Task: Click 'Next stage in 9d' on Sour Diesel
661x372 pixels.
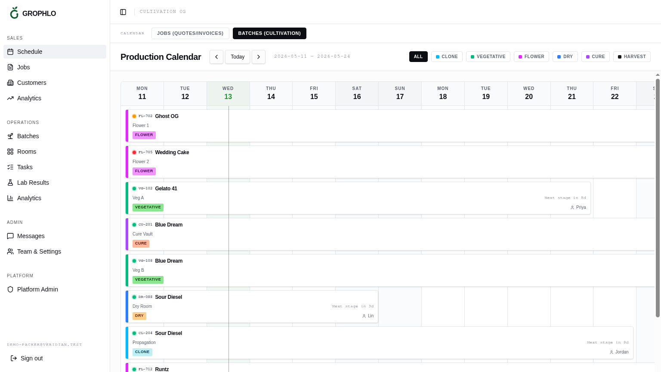Action: click(608, 343)
